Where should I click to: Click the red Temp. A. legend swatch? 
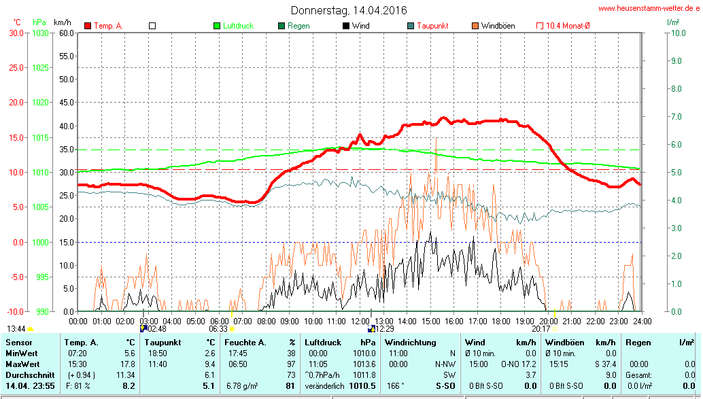point(88,26)
